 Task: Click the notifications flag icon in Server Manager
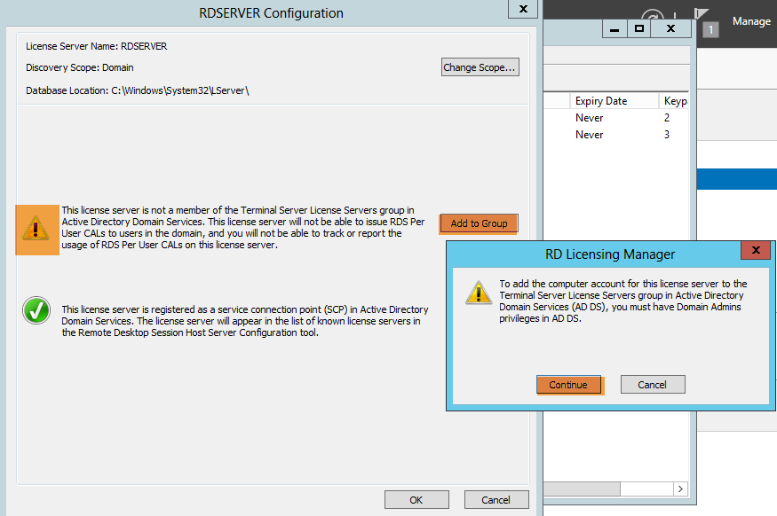[x=701, y=13]
